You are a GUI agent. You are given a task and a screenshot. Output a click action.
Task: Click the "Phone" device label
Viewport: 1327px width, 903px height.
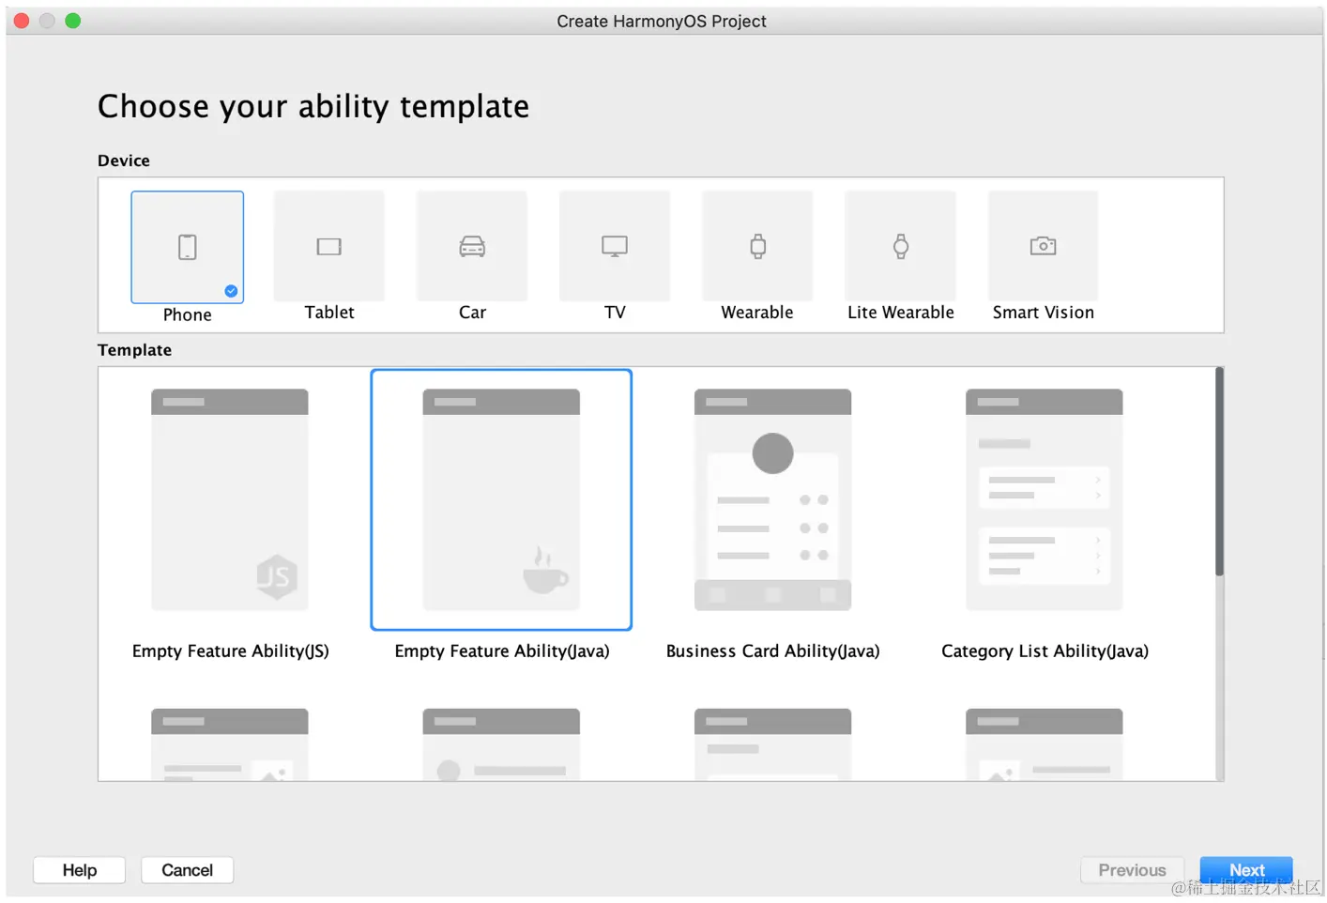click(x=188, y=315)
